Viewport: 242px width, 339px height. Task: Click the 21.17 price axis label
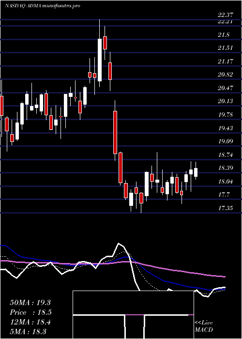[x=226, y=62]
